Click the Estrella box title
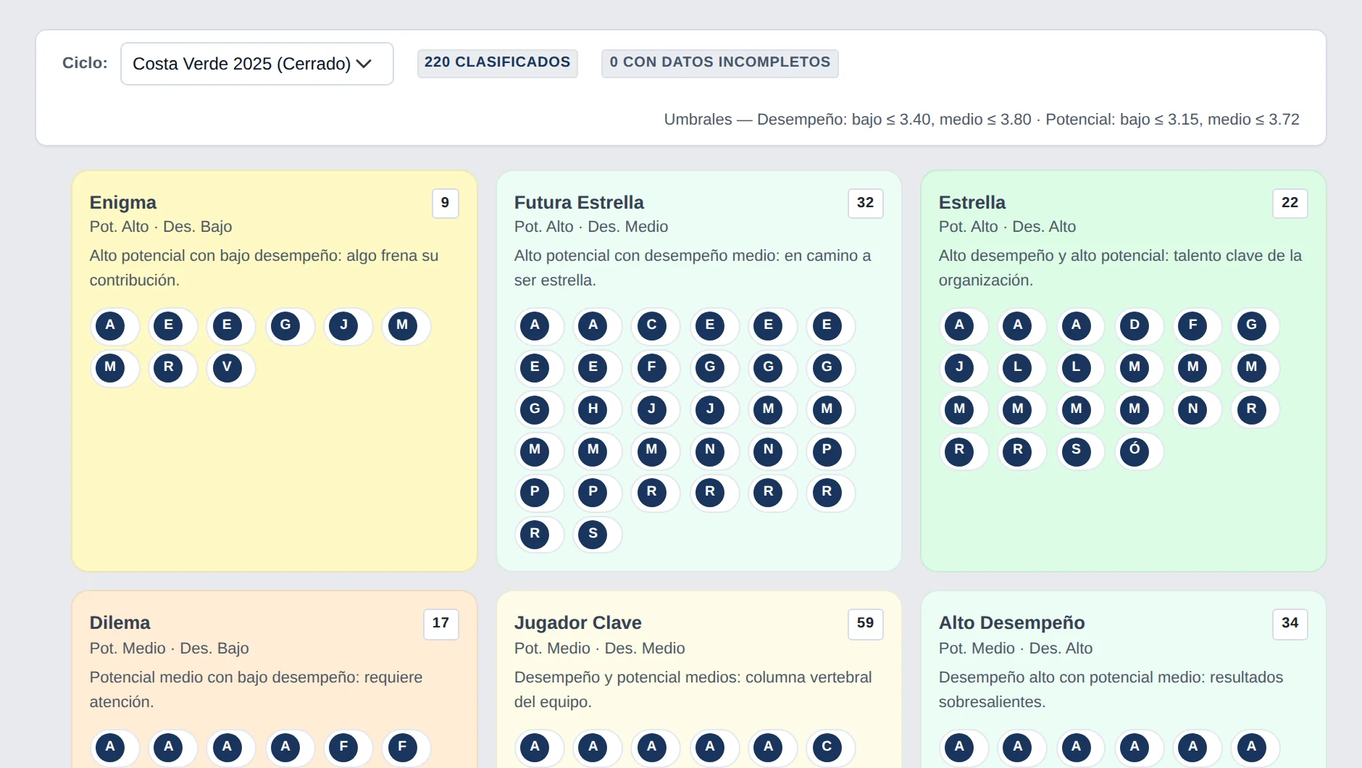 click(972, 202)
